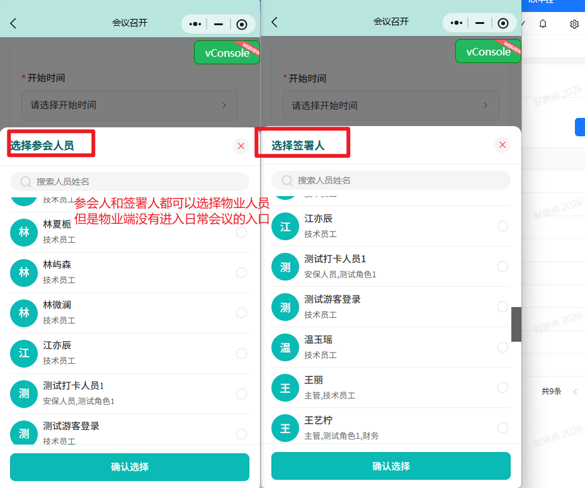Viewport: 585px width, 488px height.
Task: Click 确认选择 in attendee popup
Action: click(x=129, y=467)
